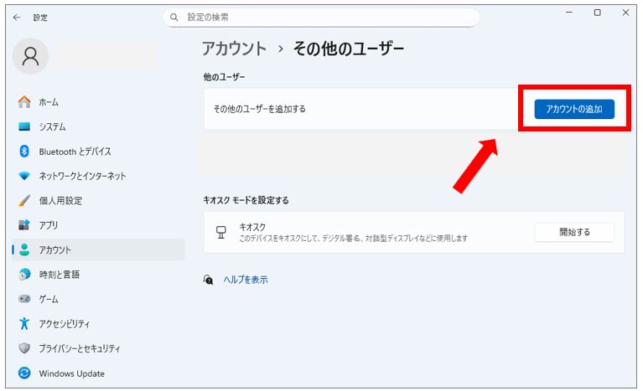Maximize the Settings window

[598, 13]
